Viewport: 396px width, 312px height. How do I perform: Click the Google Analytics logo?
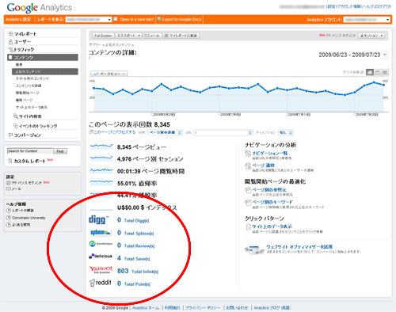(40, 8)
